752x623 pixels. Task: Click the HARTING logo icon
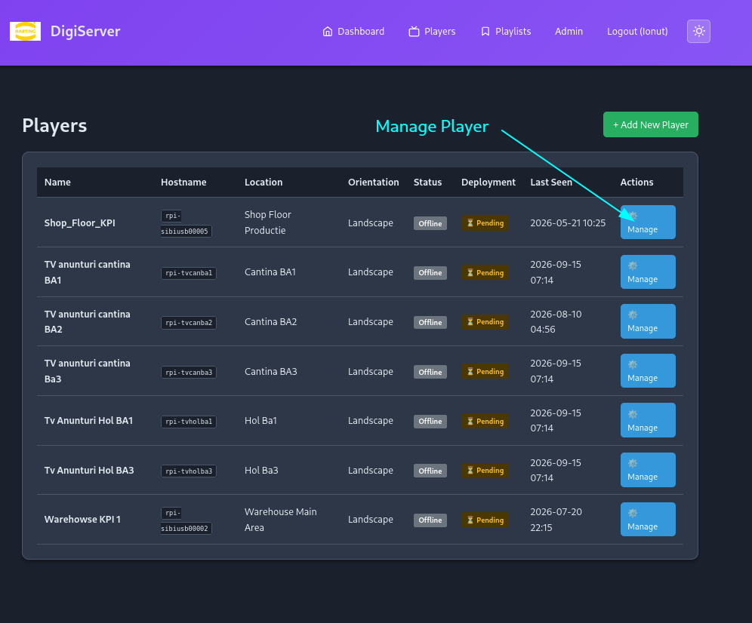point(25,31)
